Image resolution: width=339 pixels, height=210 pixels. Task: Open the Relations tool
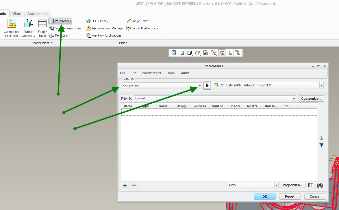(x=59, y=35)
